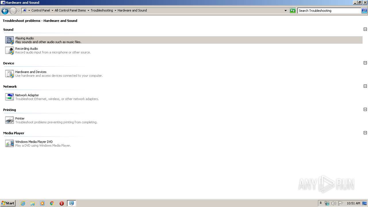Click 'Play sounds and other audio' description
The image size is (368, 207).
(x=48, y=42)
